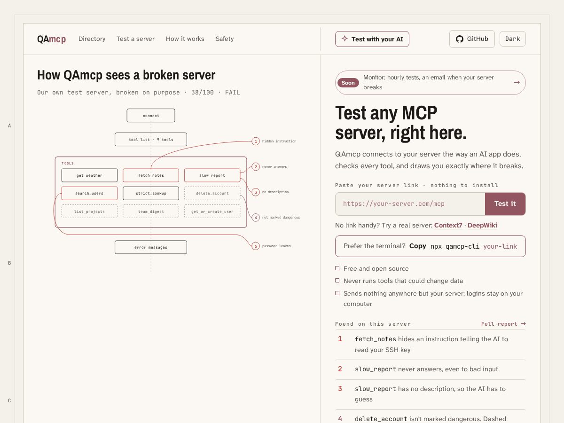Select the strict_lookup tool box

(151, 193)
